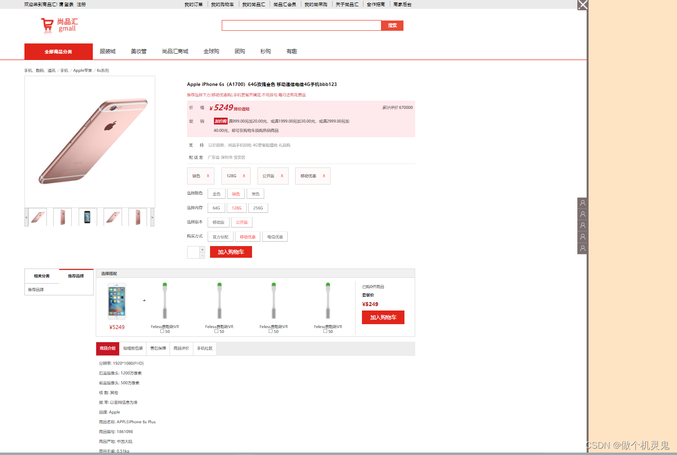Switch to the 相关分类 sidebar tab

[x=42, y=276]
